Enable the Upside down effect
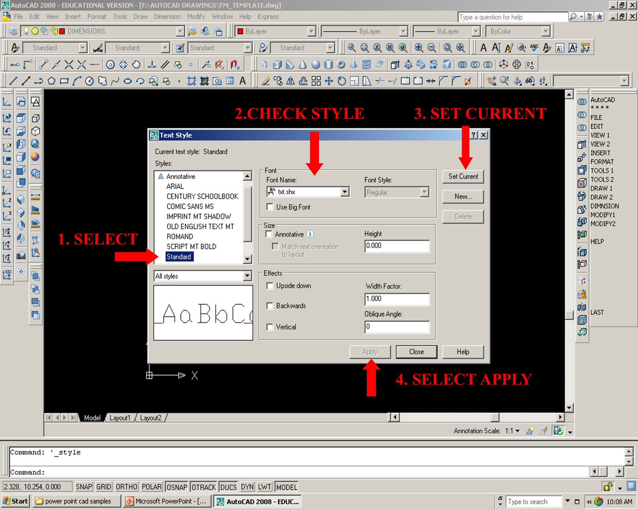 coord(270,285)
